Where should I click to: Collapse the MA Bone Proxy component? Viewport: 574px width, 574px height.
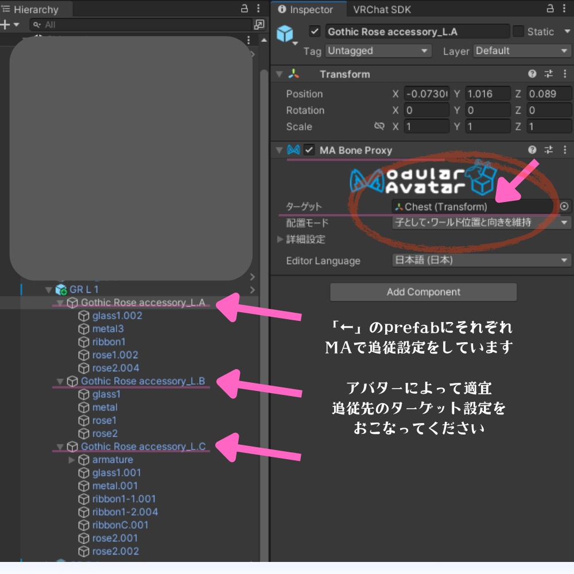280,150
